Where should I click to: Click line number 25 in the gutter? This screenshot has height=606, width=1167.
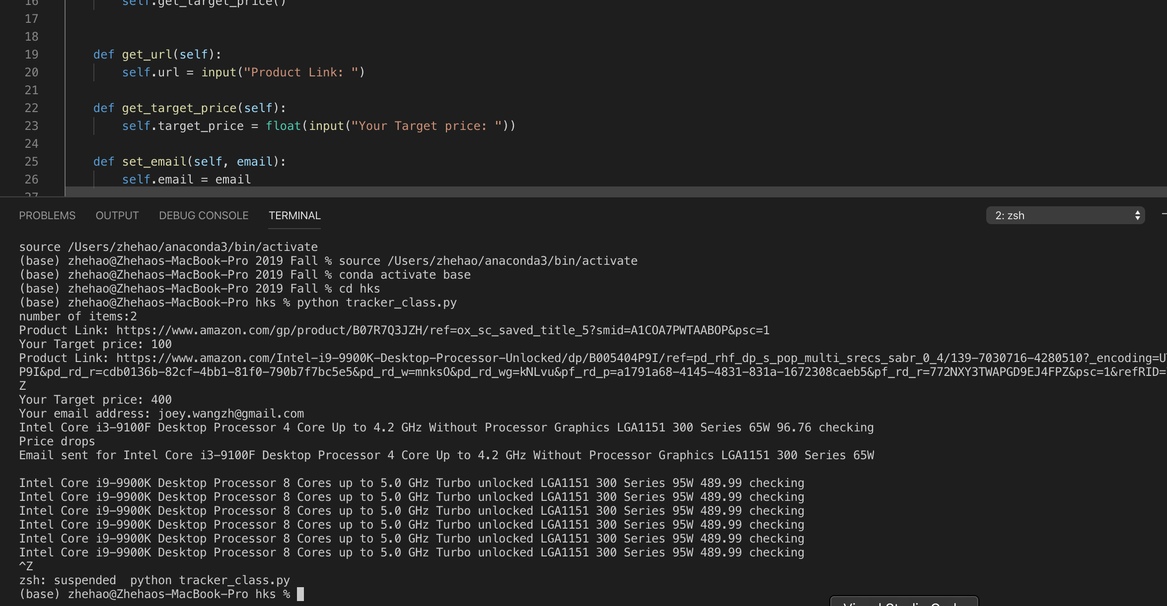point(31,162)
